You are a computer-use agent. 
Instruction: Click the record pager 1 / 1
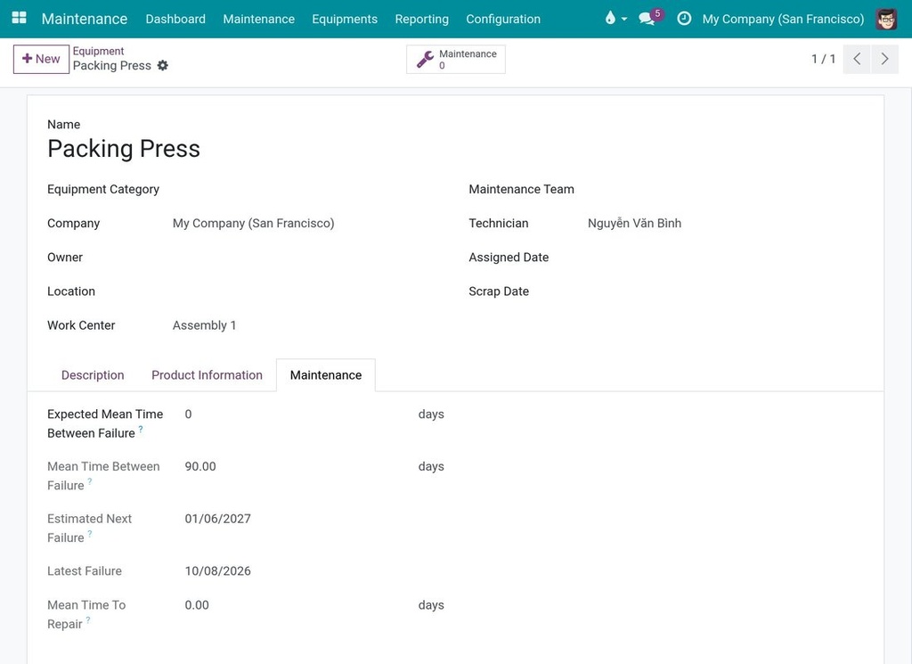824,59
